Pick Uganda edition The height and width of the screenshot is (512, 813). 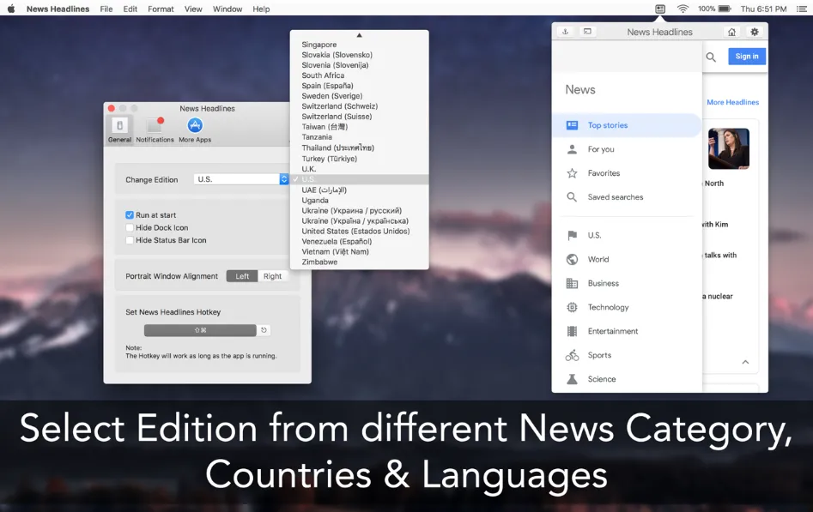pyautogui.click(x=360, y=201)
